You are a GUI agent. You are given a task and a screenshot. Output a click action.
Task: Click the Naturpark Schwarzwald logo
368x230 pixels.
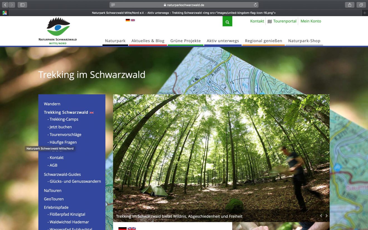pyautogui.click(x=58, y=31)
